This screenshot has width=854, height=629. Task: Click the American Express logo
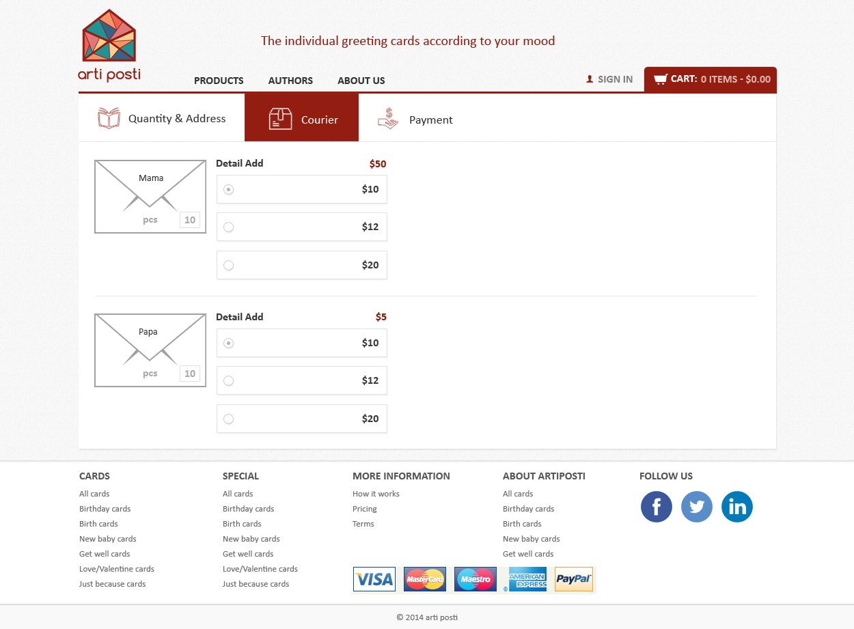click(x=527, y=579)
